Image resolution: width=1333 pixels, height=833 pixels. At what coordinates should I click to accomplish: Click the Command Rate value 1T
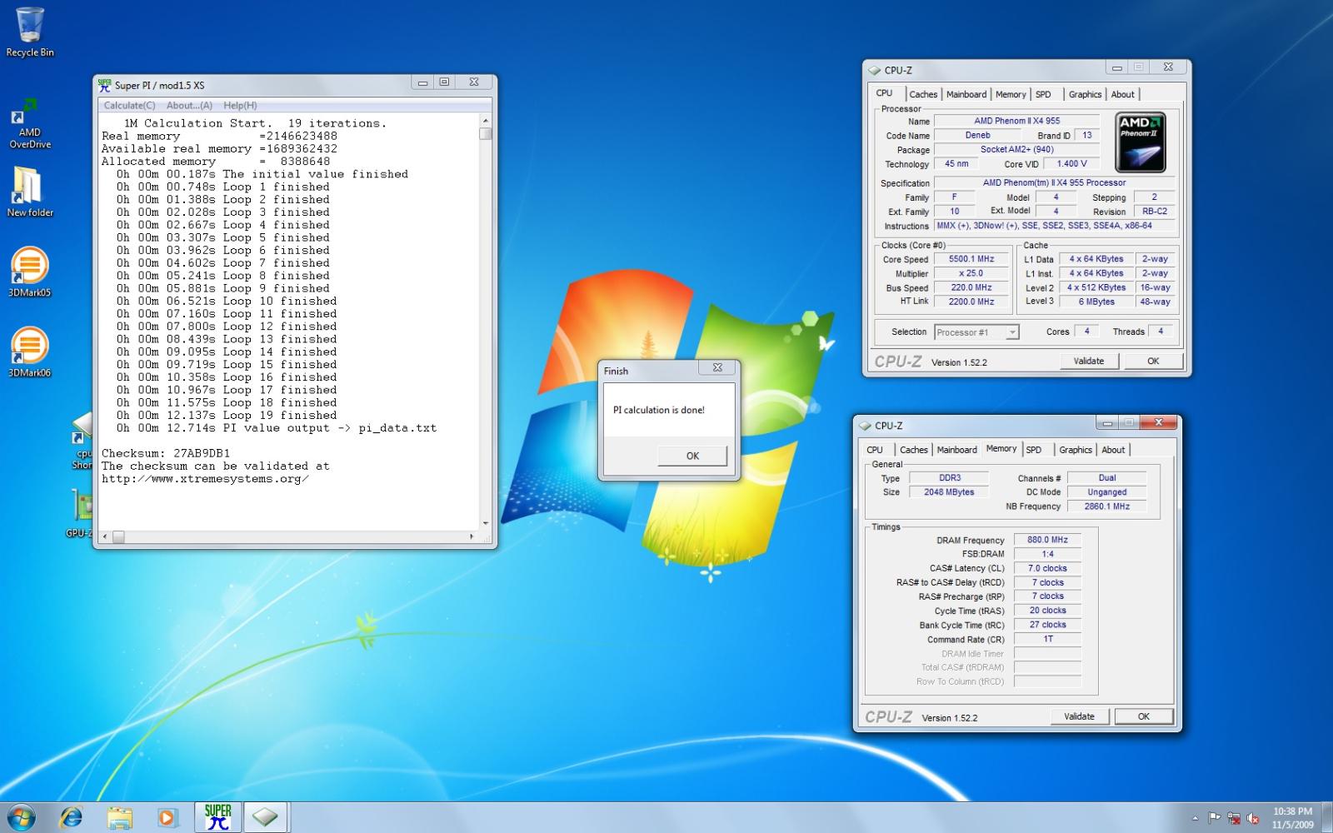[1047, 639]
